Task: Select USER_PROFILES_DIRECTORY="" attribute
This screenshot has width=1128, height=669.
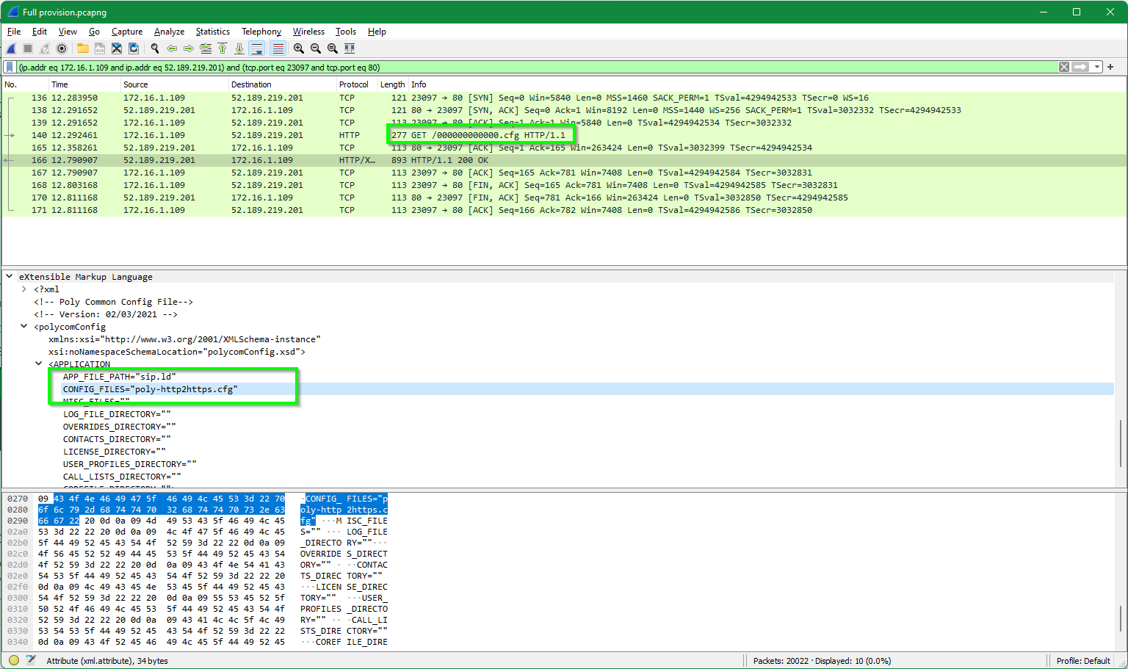Action: 129,464
